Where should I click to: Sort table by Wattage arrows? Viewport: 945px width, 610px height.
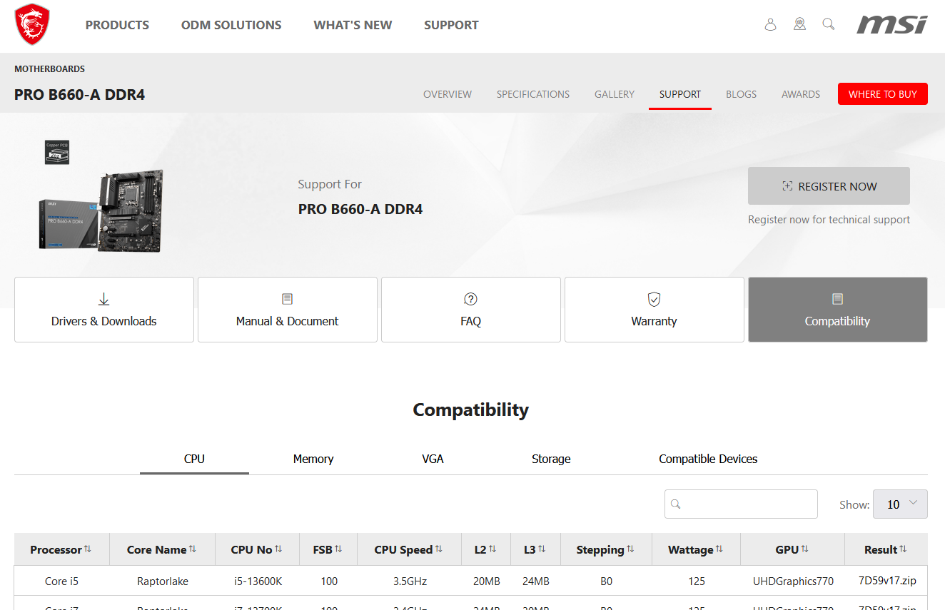click(x=719, y=549)
